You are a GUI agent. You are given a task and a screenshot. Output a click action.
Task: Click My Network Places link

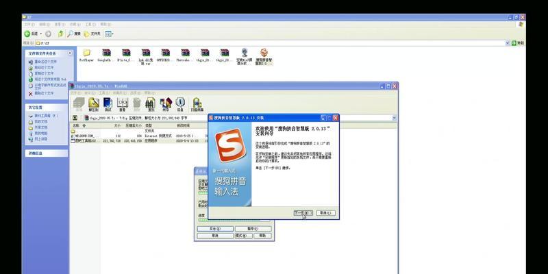pos(38,139)
